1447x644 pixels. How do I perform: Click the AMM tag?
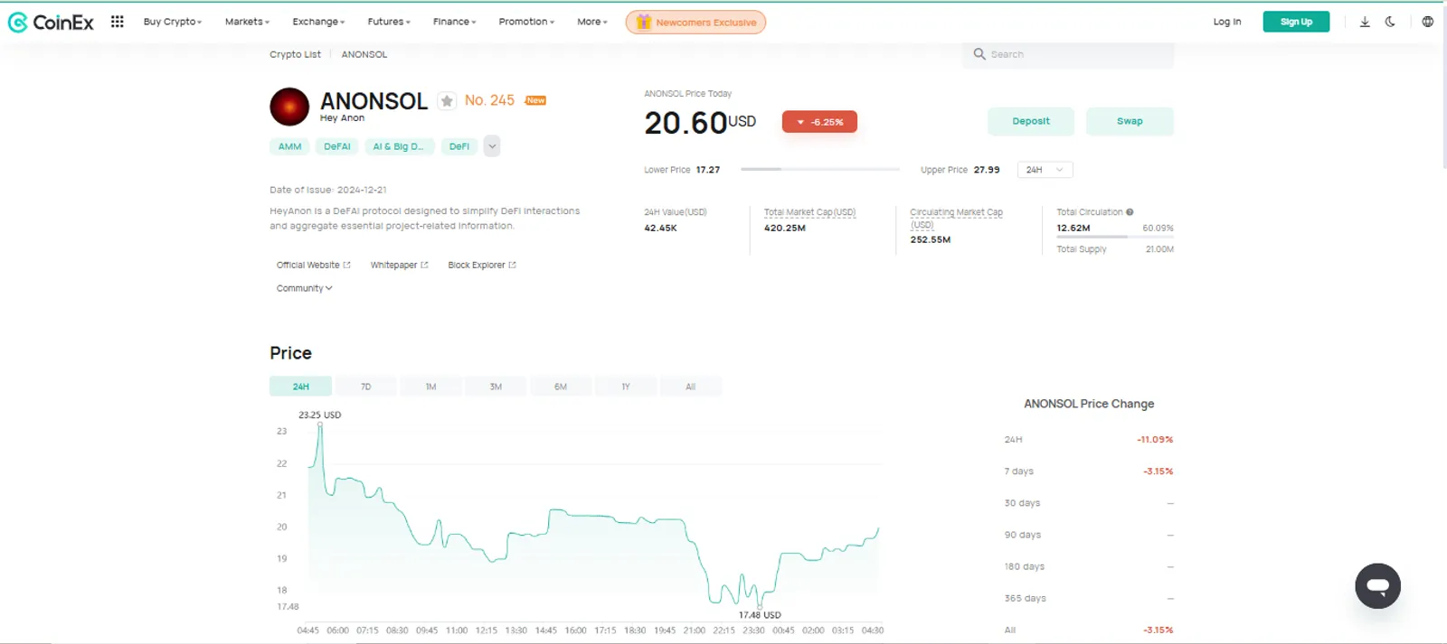289,146
